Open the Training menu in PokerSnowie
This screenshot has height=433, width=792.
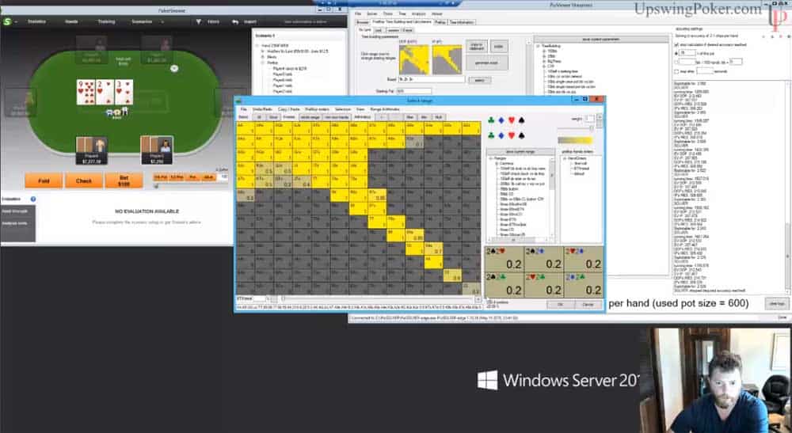106,21
